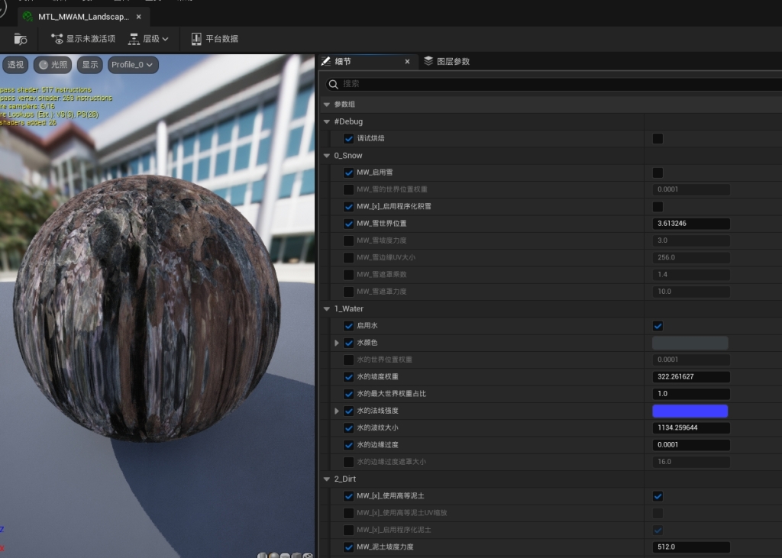Uncheck override beside MW_雪世界位置

pyautogui.click(x=348, y=224)
